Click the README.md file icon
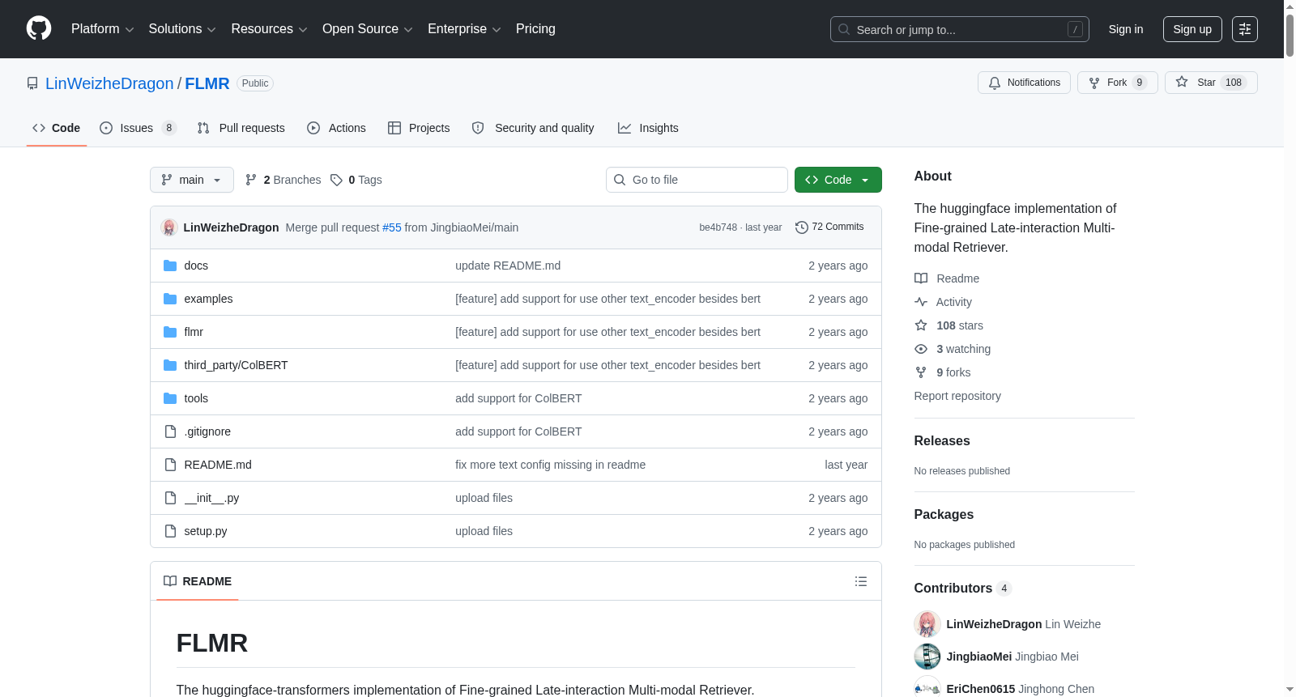 coord(170,465)
